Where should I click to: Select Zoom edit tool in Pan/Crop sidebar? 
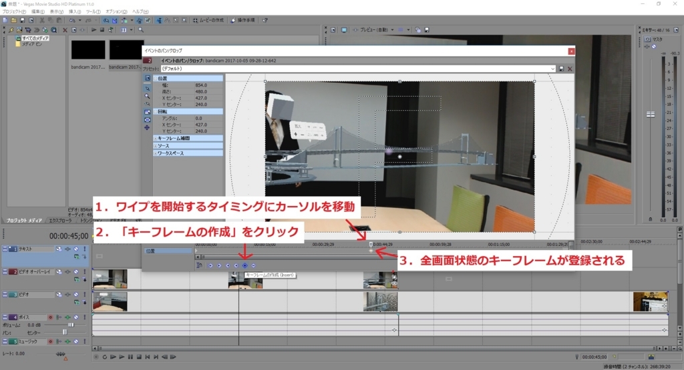[x=148, y=96]
